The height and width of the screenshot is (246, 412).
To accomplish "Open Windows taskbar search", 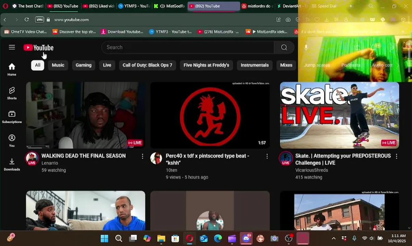I will [x=119, y=238].
